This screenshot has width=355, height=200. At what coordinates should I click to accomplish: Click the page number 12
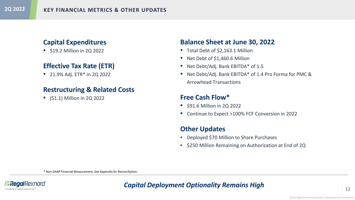point(347,189)
